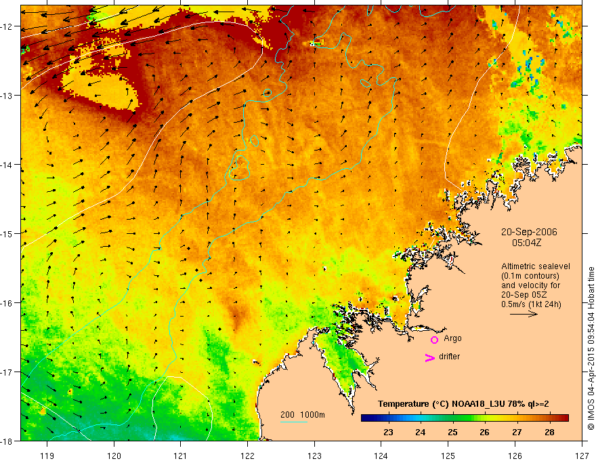Click the longitude axis label 122
This screenshot has width=596, height=461.
pos(247,456)
